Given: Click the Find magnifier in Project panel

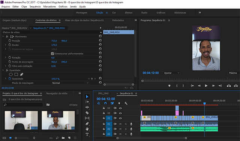Looking at the screenshot, I should (x=57, y=138).
